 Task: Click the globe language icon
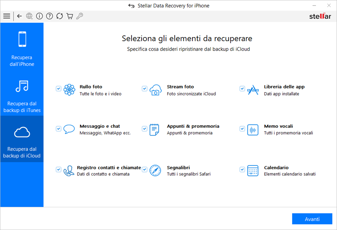[x=30, y=16]
